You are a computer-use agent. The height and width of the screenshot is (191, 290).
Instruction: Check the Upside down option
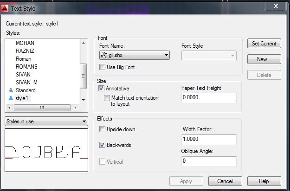pyautogui.click(x=103, y=129)
